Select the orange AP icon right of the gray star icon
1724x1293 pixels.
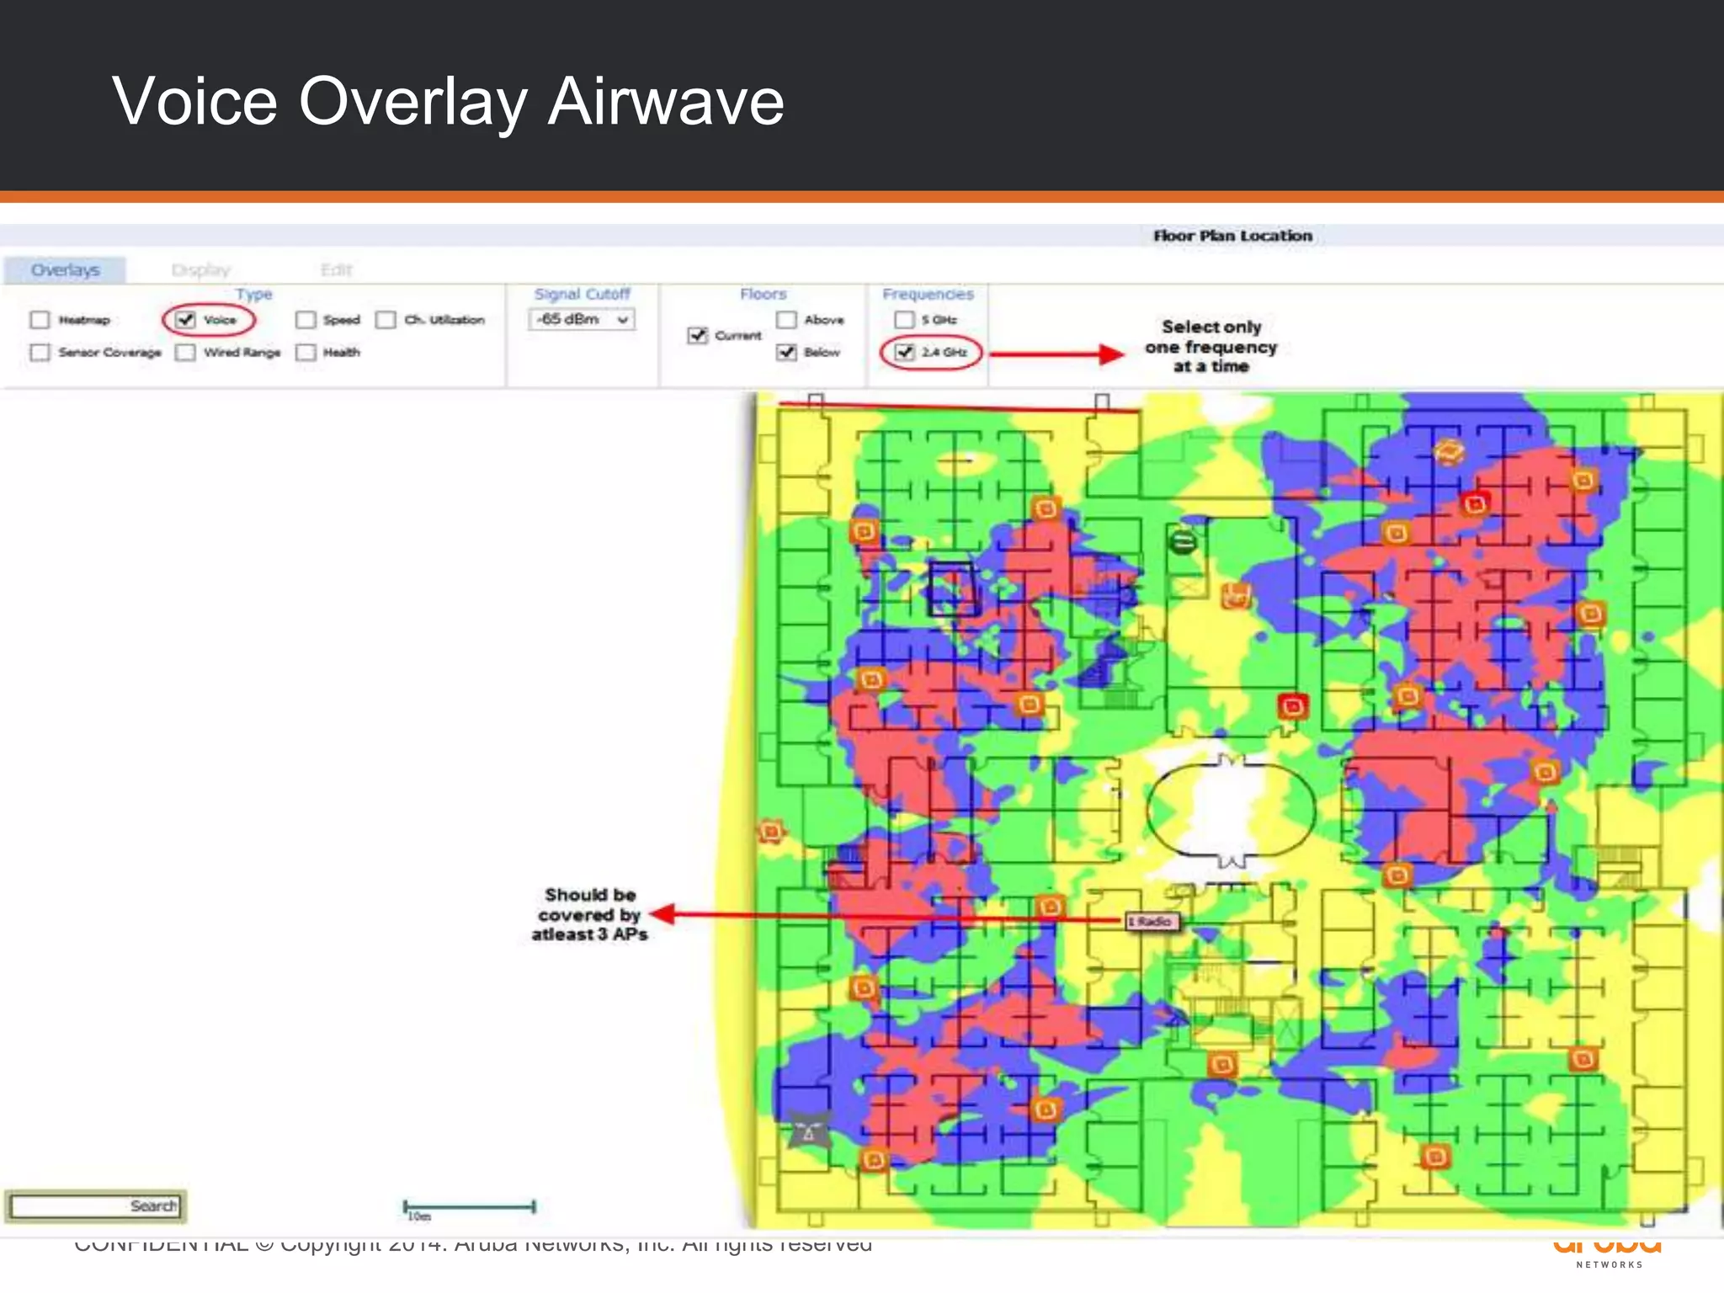(874, 1160)
